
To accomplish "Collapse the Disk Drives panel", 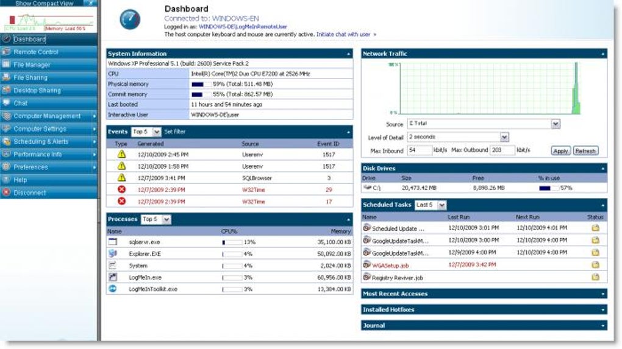I will 603,169.
